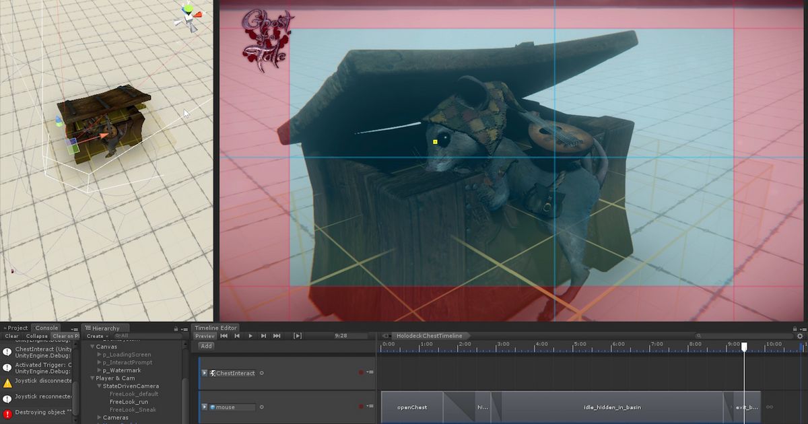Click the Timeline search field
This screenshot has height=424, width=808.
point(744,336)
